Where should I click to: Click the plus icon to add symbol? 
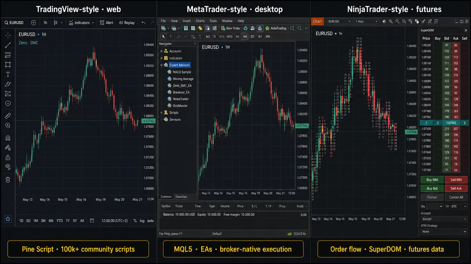tap(33, 23)
